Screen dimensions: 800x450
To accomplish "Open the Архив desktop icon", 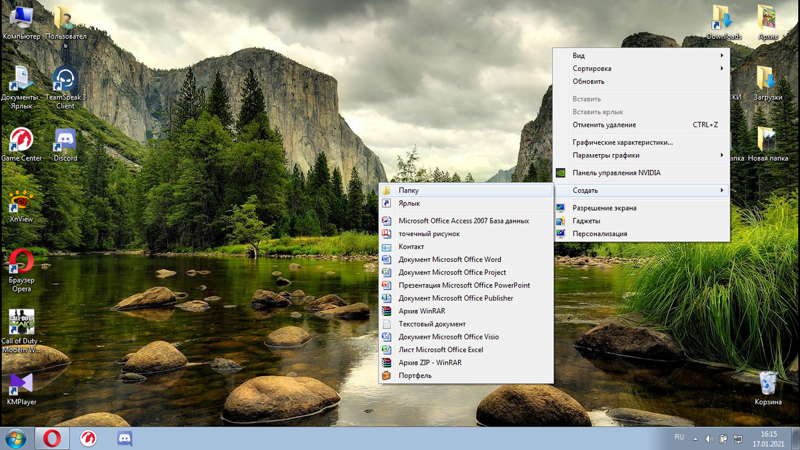I will coord(768,22).
